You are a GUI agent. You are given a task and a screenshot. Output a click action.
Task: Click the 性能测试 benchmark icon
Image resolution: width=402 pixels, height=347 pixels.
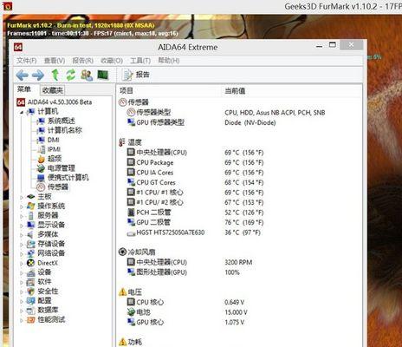point(30,320)
